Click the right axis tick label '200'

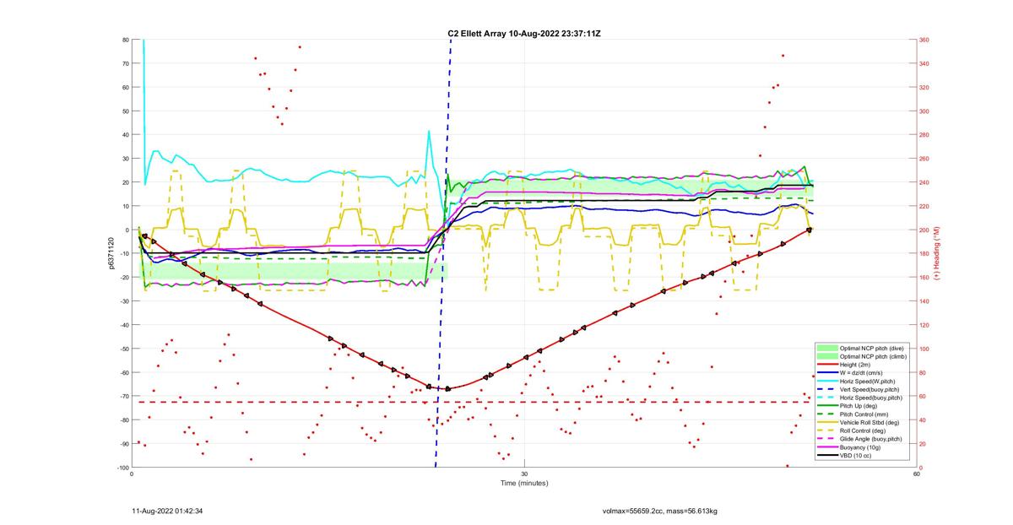(924, 230)
